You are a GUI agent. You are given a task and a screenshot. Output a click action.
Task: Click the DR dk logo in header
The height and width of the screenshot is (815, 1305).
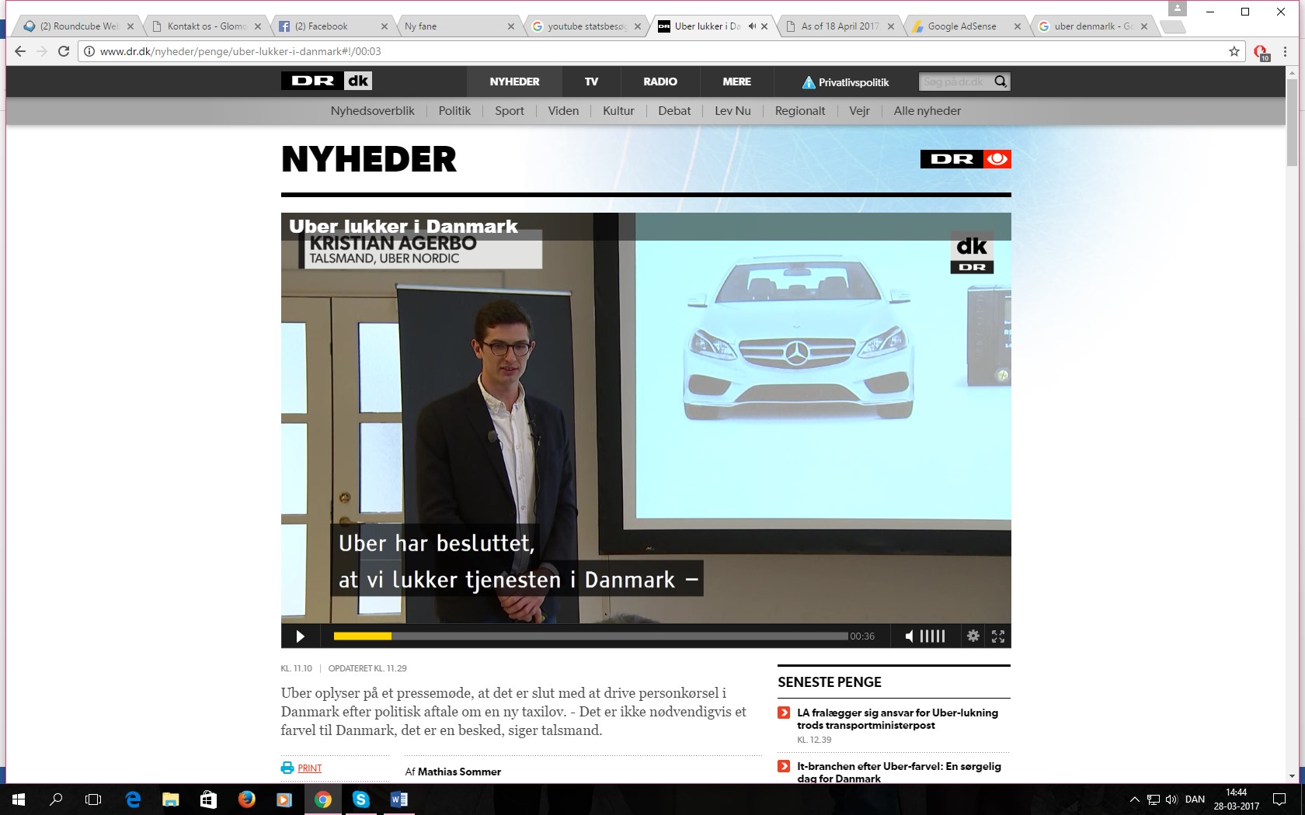pyautogui.click(x=327, y=81)
